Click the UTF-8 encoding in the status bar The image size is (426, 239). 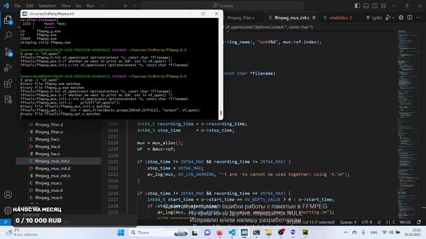(367, 222)
